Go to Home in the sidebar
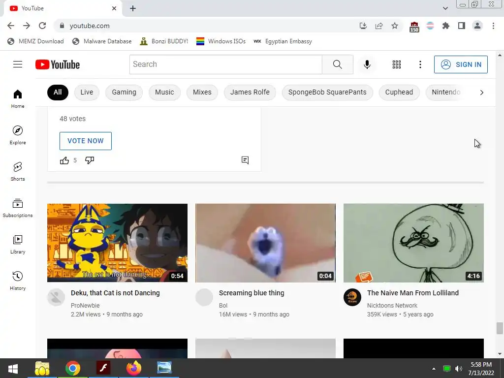The width and height of the screenshot is (504, 378). click(x=18, y=98)
